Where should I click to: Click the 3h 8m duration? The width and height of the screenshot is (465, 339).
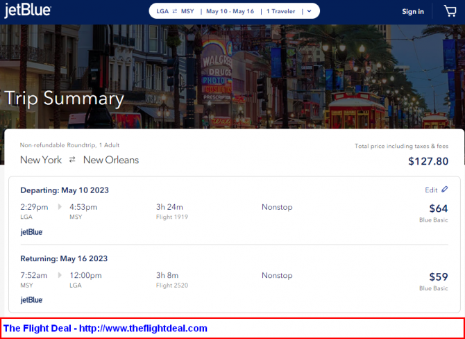click(167, 275)
